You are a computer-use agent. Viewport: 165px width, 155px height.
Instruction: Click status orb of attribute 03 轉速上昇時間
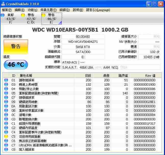pyautogui.click(x=6, y=84)
